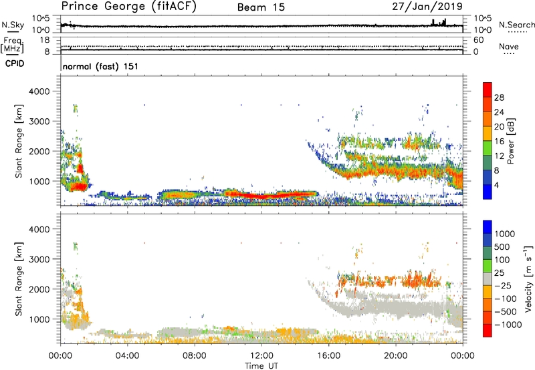Click the '10^5' tick on the left N.Sky scale

[x=41, y=19]
